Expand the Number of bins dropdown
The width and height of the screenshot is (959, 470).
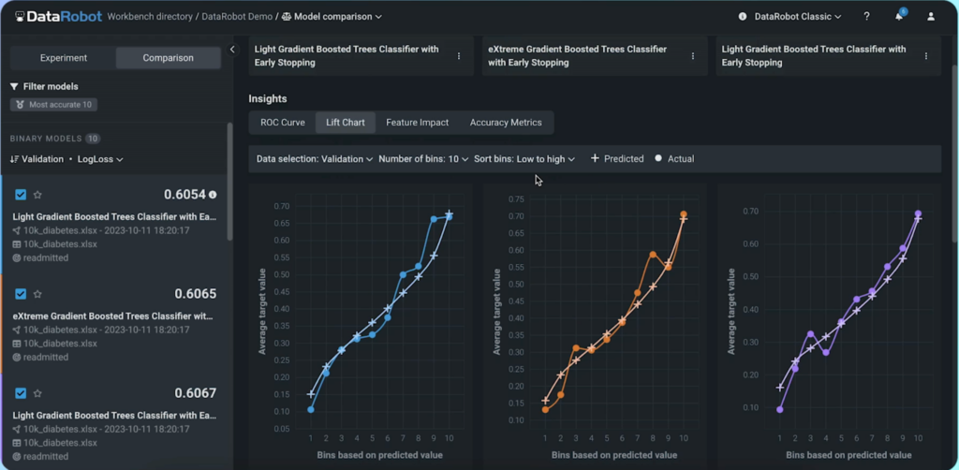(x=423, y=159)
